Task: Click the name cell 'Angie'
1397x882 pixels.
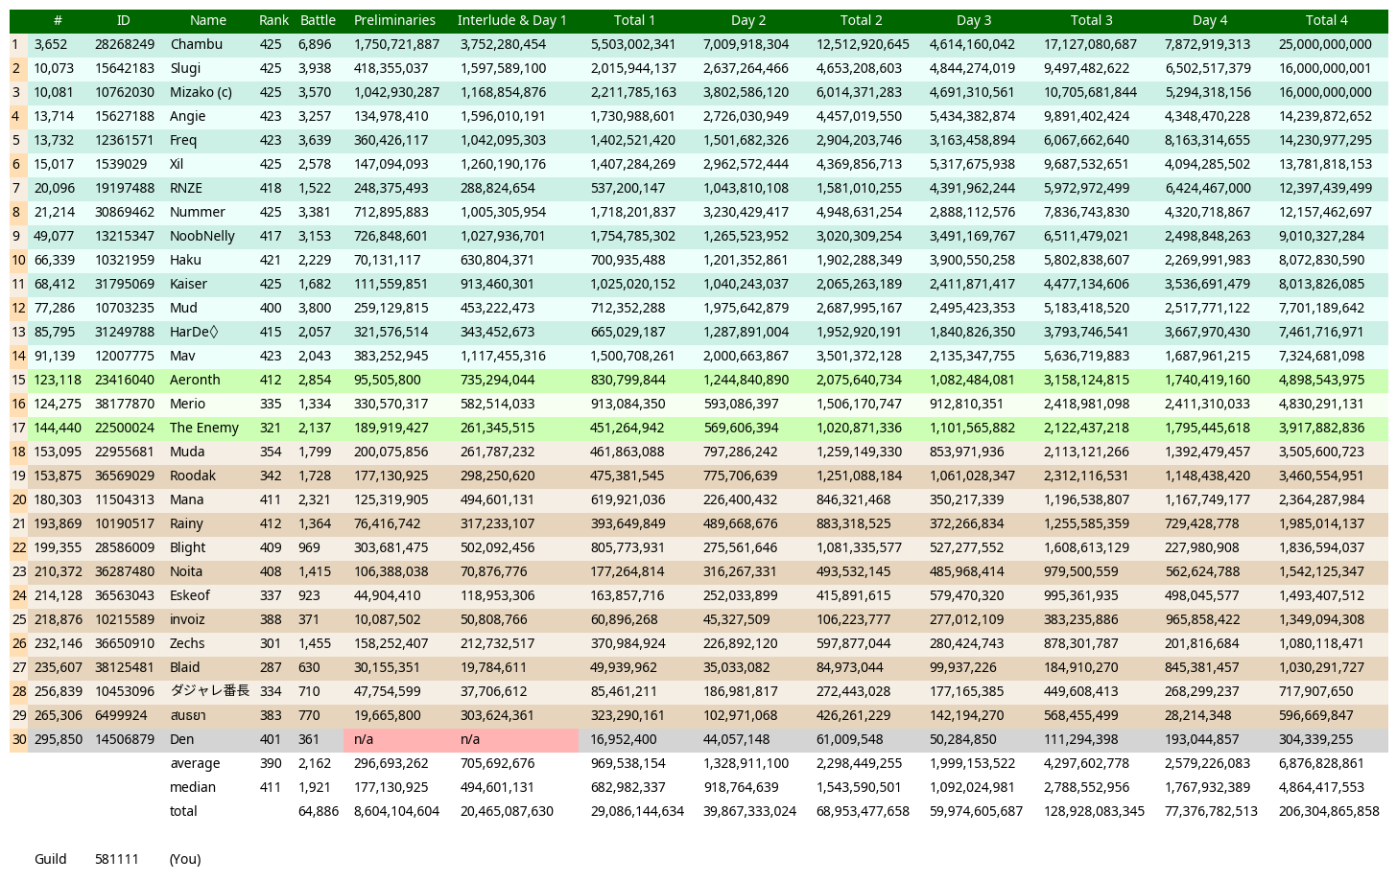Action: [x=188, y=116]
